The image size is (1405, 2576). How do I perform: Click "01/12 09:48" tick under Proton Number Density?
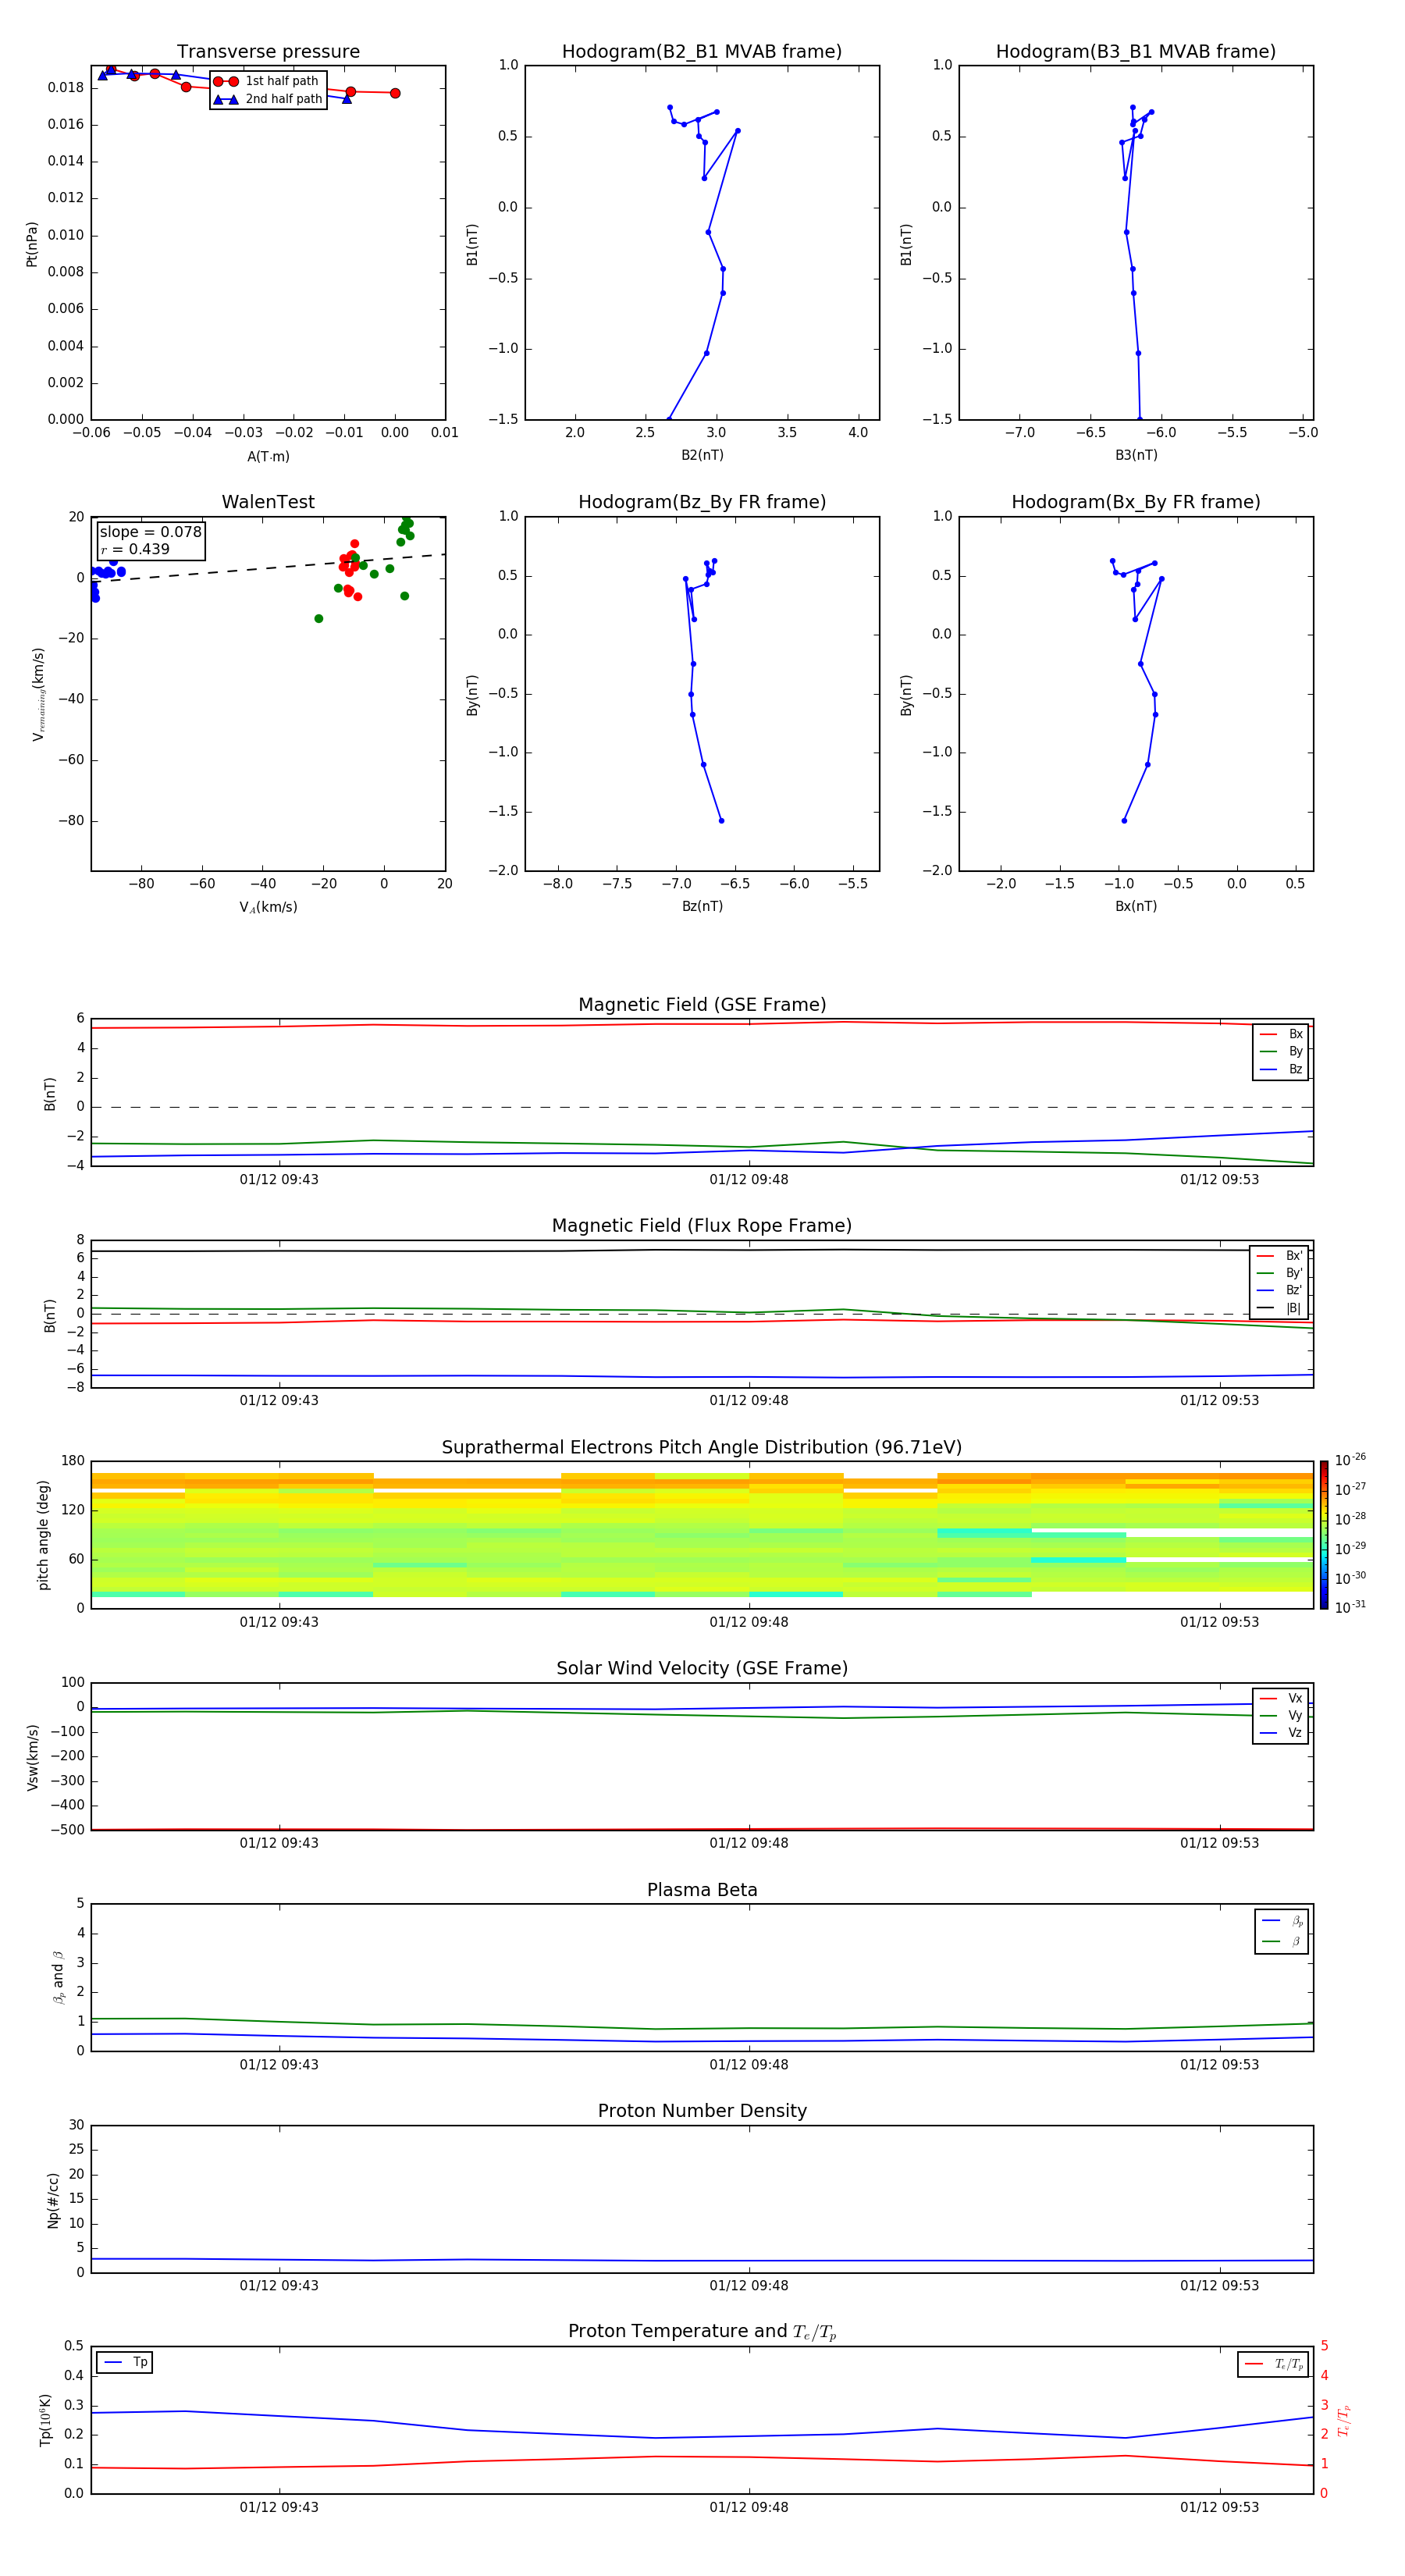(x=749, y=2285)
